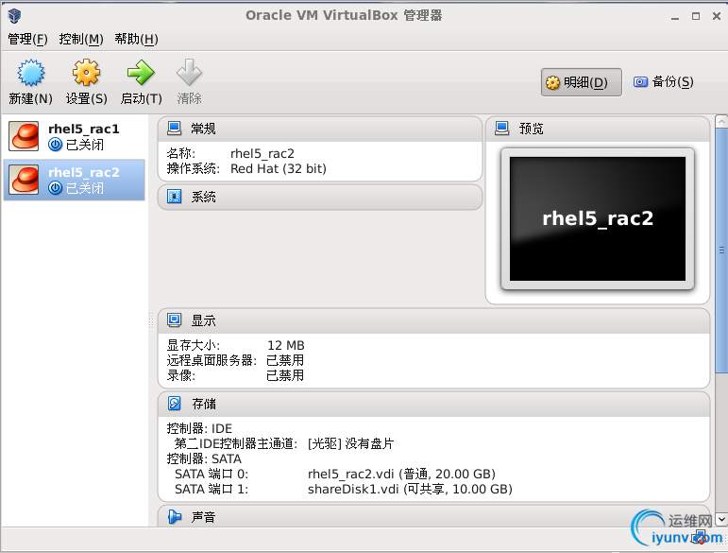Click the text Red Hat (32 bit)

tap(279, 168)
